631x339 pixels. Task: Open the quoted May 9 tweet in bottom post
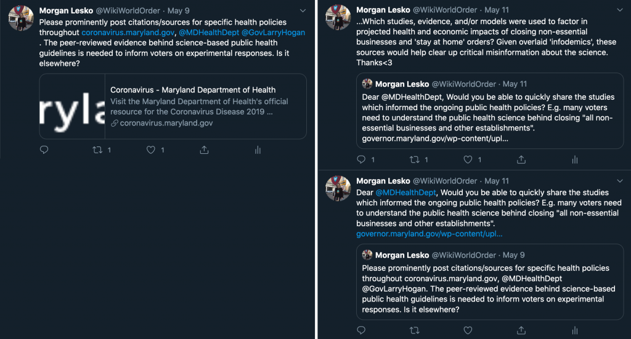click(490, 282)
